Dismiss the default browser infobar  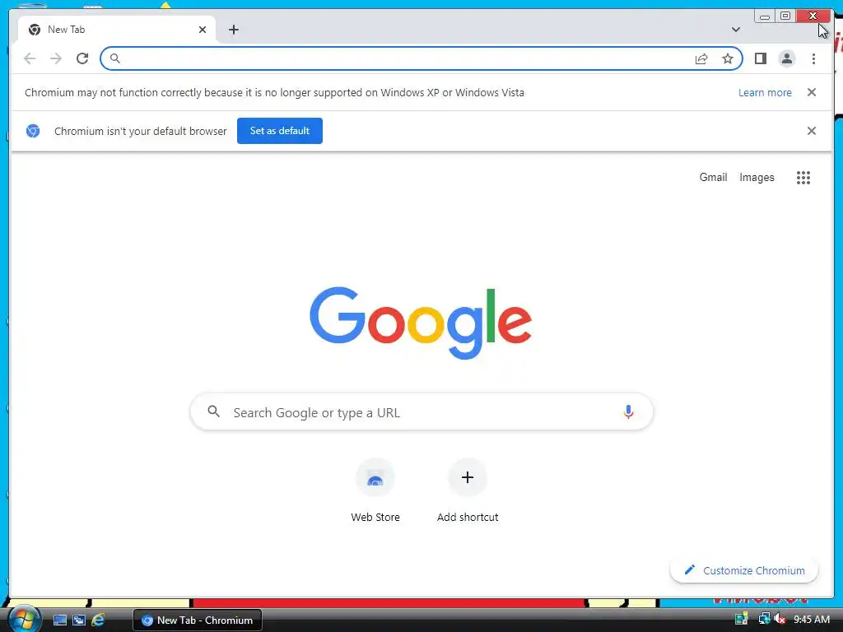point(811,131)
